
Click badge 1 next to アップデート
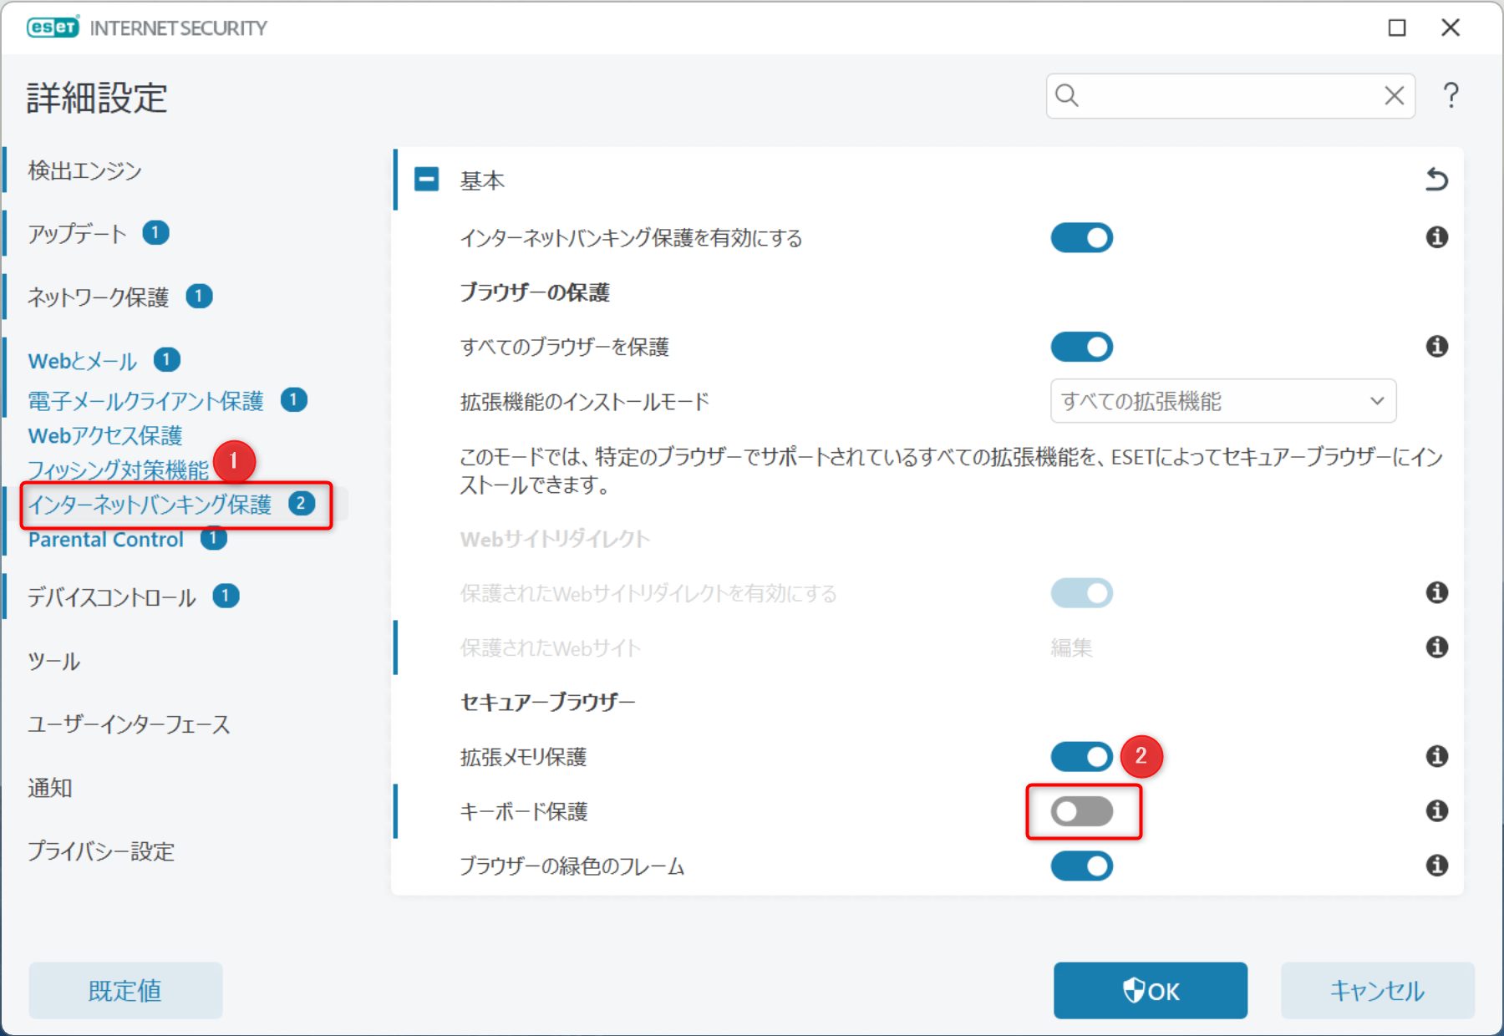click(155, 232)
